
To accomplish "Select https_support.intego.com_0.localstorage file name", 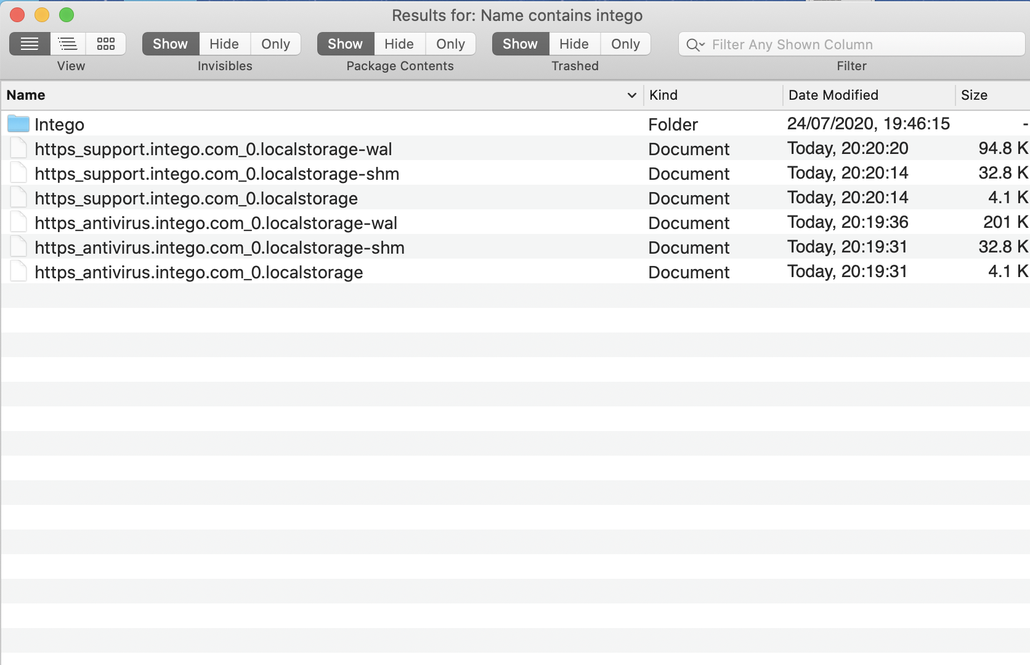I will (196, 198).
